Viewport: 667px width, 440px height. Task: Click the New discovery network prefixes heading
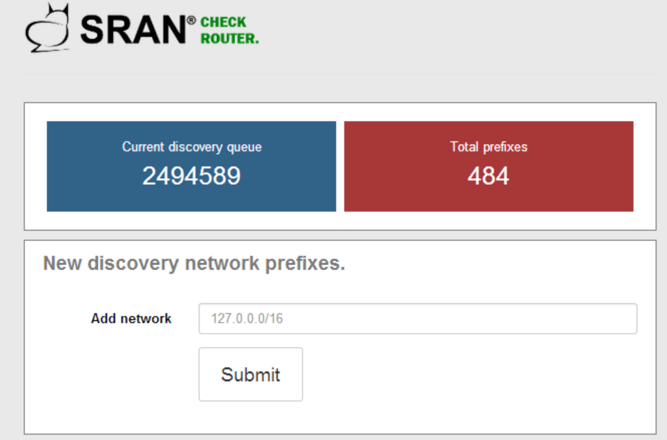click(x=194, y=263)
